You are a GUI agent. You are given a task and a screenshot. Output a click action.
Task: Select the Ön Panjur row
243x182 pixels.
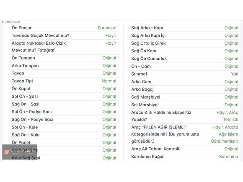(64, 28)
